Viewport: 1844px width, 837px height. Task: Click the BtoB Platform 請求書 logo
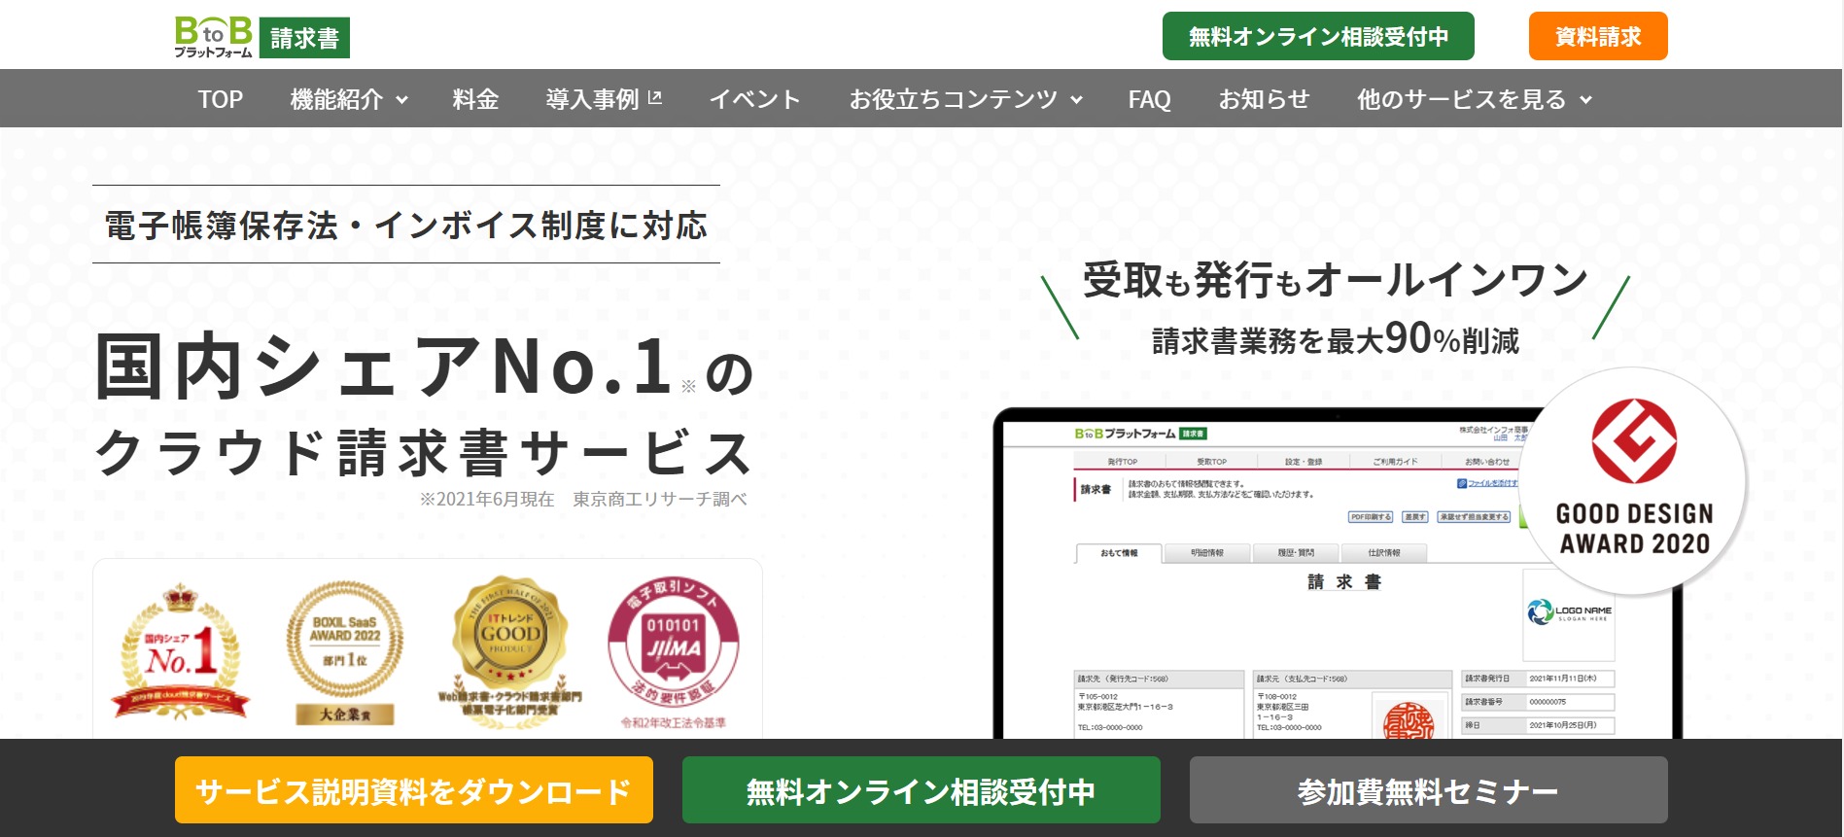click(x=261, y=37)
